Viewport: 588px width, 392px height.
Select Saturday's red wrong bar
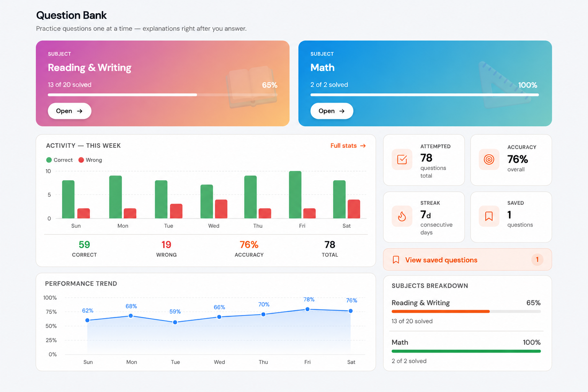[x=354, y=209]
